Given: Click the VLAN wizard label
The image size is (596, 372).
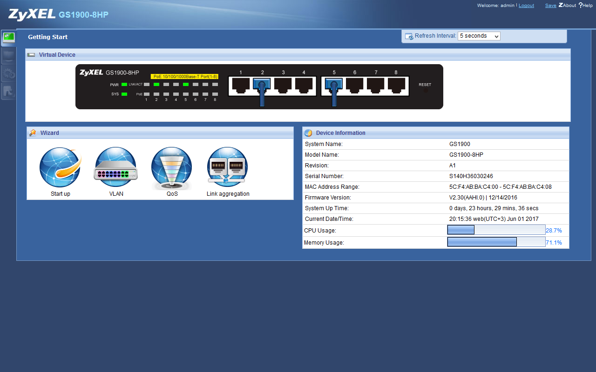Looking at the screenshot, I should click(x=116, y=194).
